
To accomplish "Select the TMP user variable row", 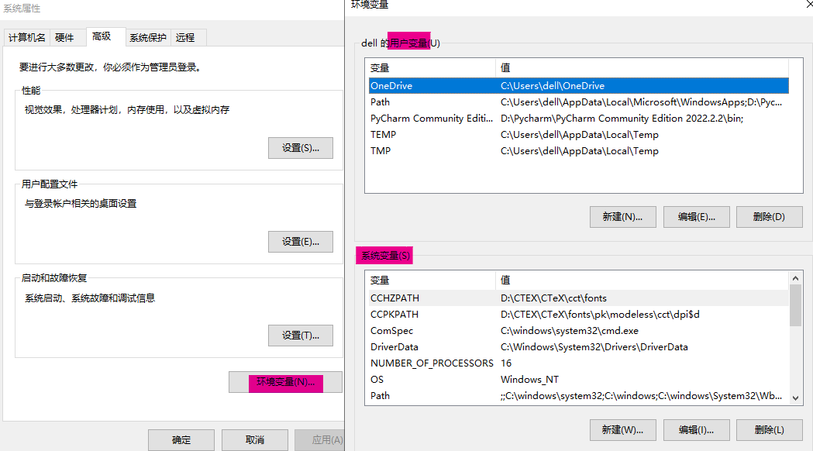I will click(579, 151).
